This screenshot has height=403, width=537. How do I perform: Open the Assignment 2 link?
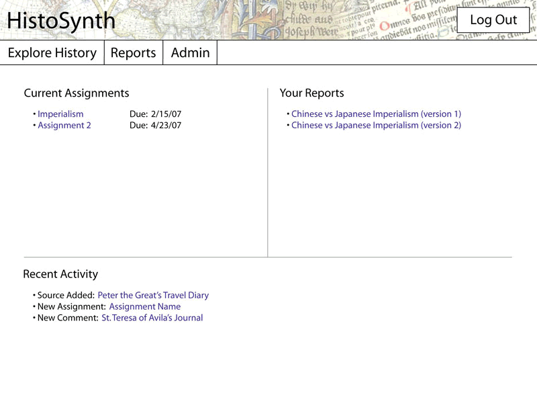(x=64, y=126)
